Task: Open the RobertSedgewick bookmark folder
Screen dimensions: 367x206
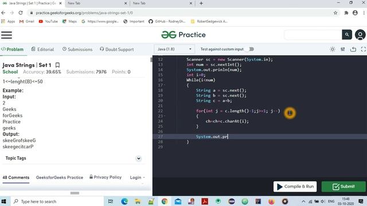Action: (x=209, y=21)
